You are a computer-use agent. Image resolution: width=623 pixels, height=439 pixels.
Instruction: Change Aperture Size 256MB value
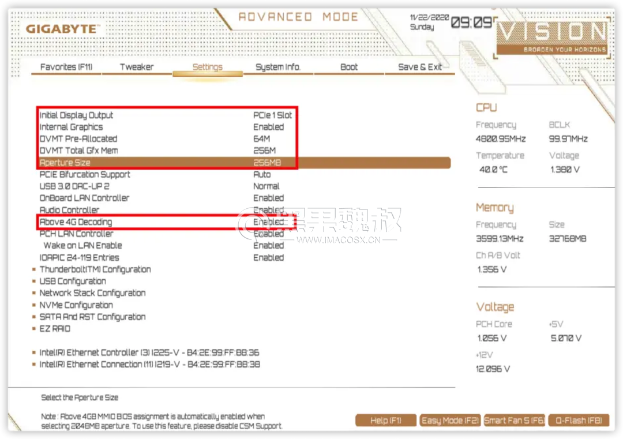coord(267,163)
